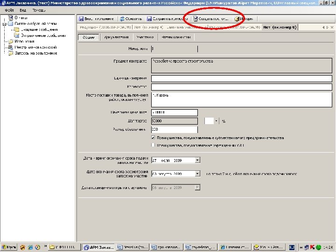Viewport: 336px width, 252px height.
Task: Open the 'Вид' menu
Action: pos(23,10)
